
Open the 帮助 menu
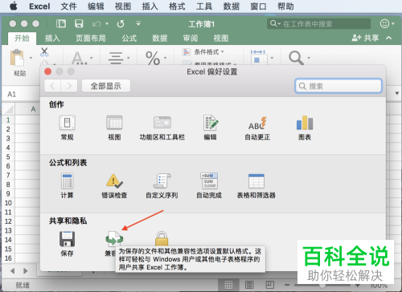click(285, 6)
